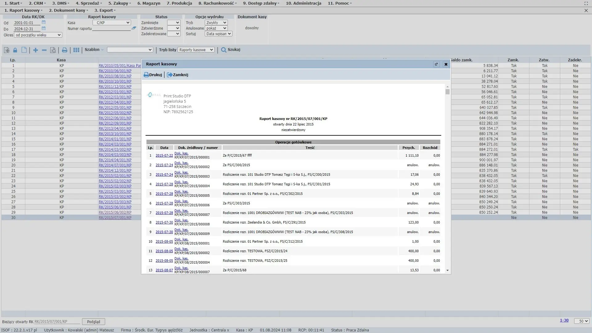Click Drukuj button in report dialog
Image resolution: width=592 pixels, height=333 pixels.
[153, 75]
